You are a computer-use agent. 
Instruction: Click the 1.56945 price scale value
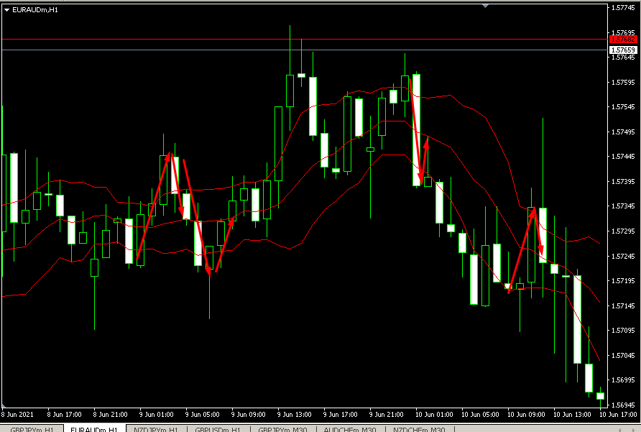point(624,405)
